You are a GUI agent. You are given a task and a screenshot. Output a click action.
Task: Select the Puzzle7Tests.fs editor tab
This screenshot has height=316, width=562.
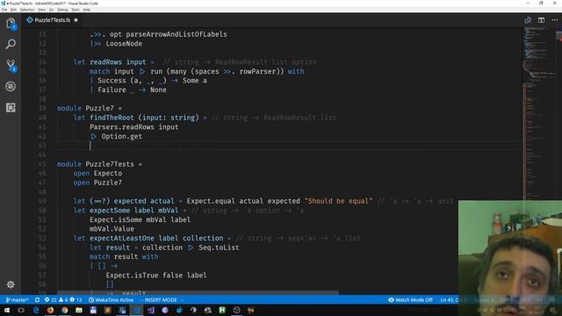[x=52, y=20]
